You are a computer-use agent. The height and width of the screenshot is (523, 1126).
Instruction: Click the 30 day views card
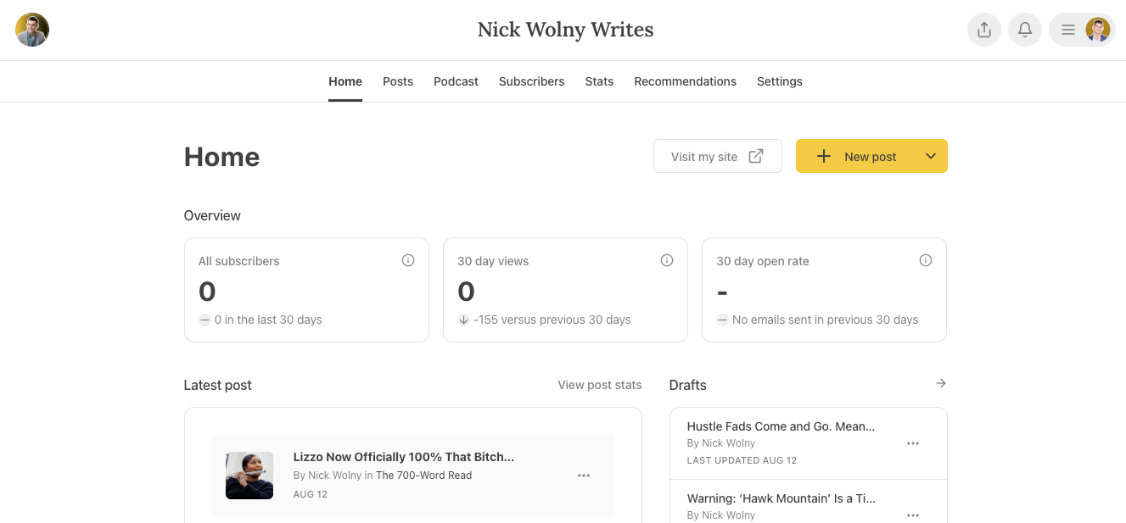[x=565, y=290]
